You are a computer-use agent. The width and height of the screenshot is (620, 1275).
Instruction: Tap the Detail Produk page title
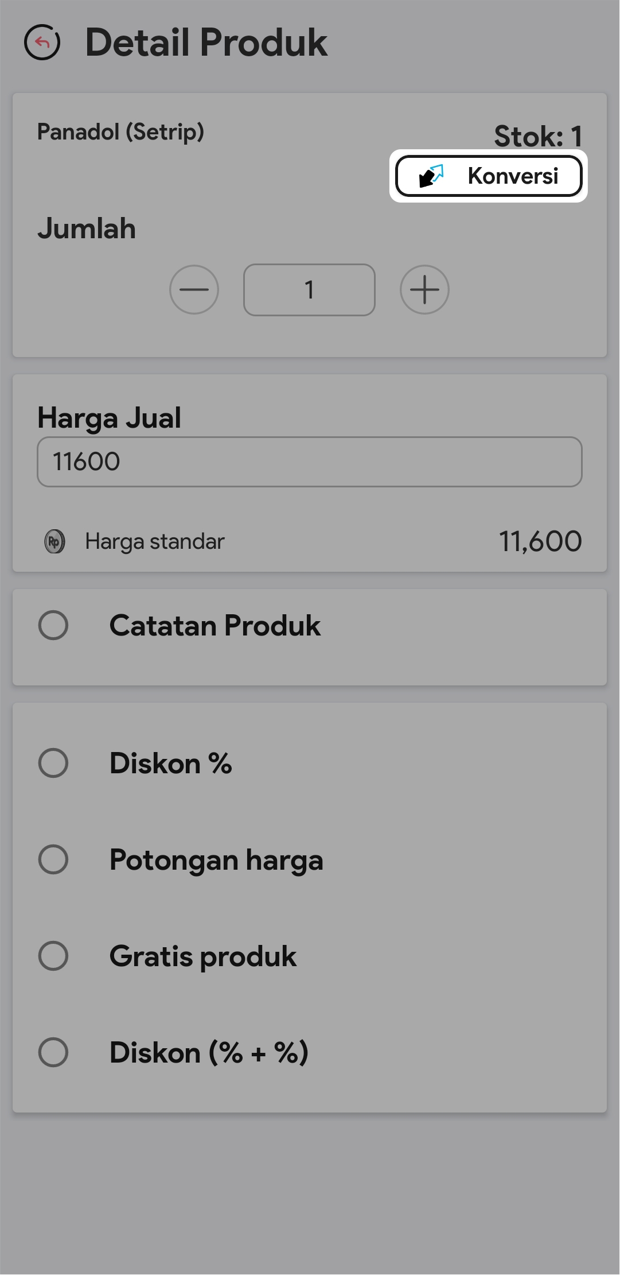click(x=206, y=42)
